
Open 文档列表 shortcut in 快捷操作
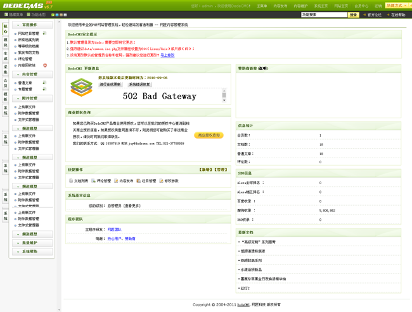[x=79, y=181]
